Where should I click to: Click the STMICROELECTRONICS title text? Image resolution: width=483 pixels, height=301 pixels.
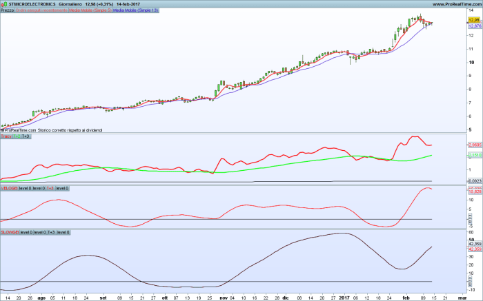(32, 4)
